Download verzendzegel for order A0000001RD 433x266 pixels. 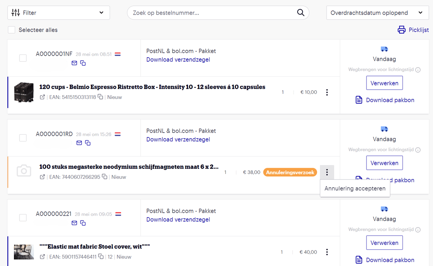click(x=178, y=140)
